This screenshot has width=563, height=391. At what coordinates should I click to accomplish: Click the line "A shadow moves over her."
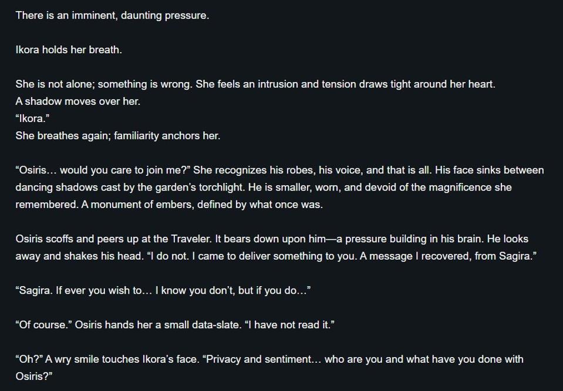tap(78, 101)
